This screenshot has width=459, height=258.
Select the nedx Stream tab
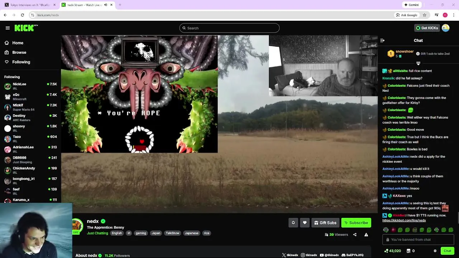click(x=87, y=5)
